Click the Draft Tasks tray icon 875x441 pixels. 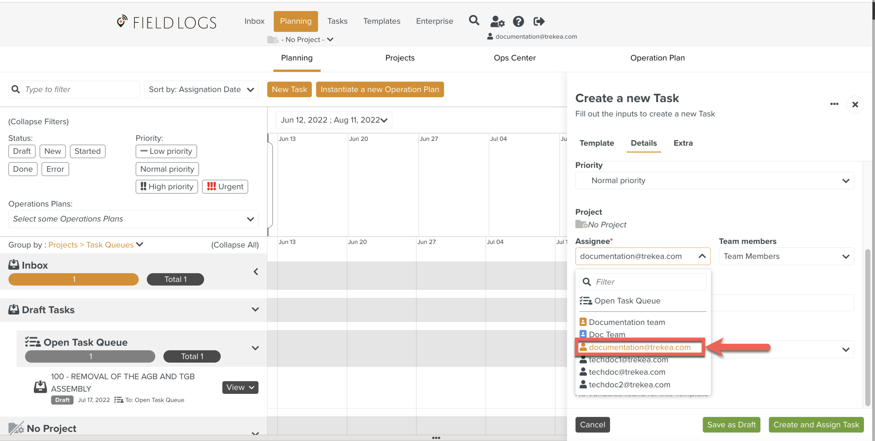(14, 310)
